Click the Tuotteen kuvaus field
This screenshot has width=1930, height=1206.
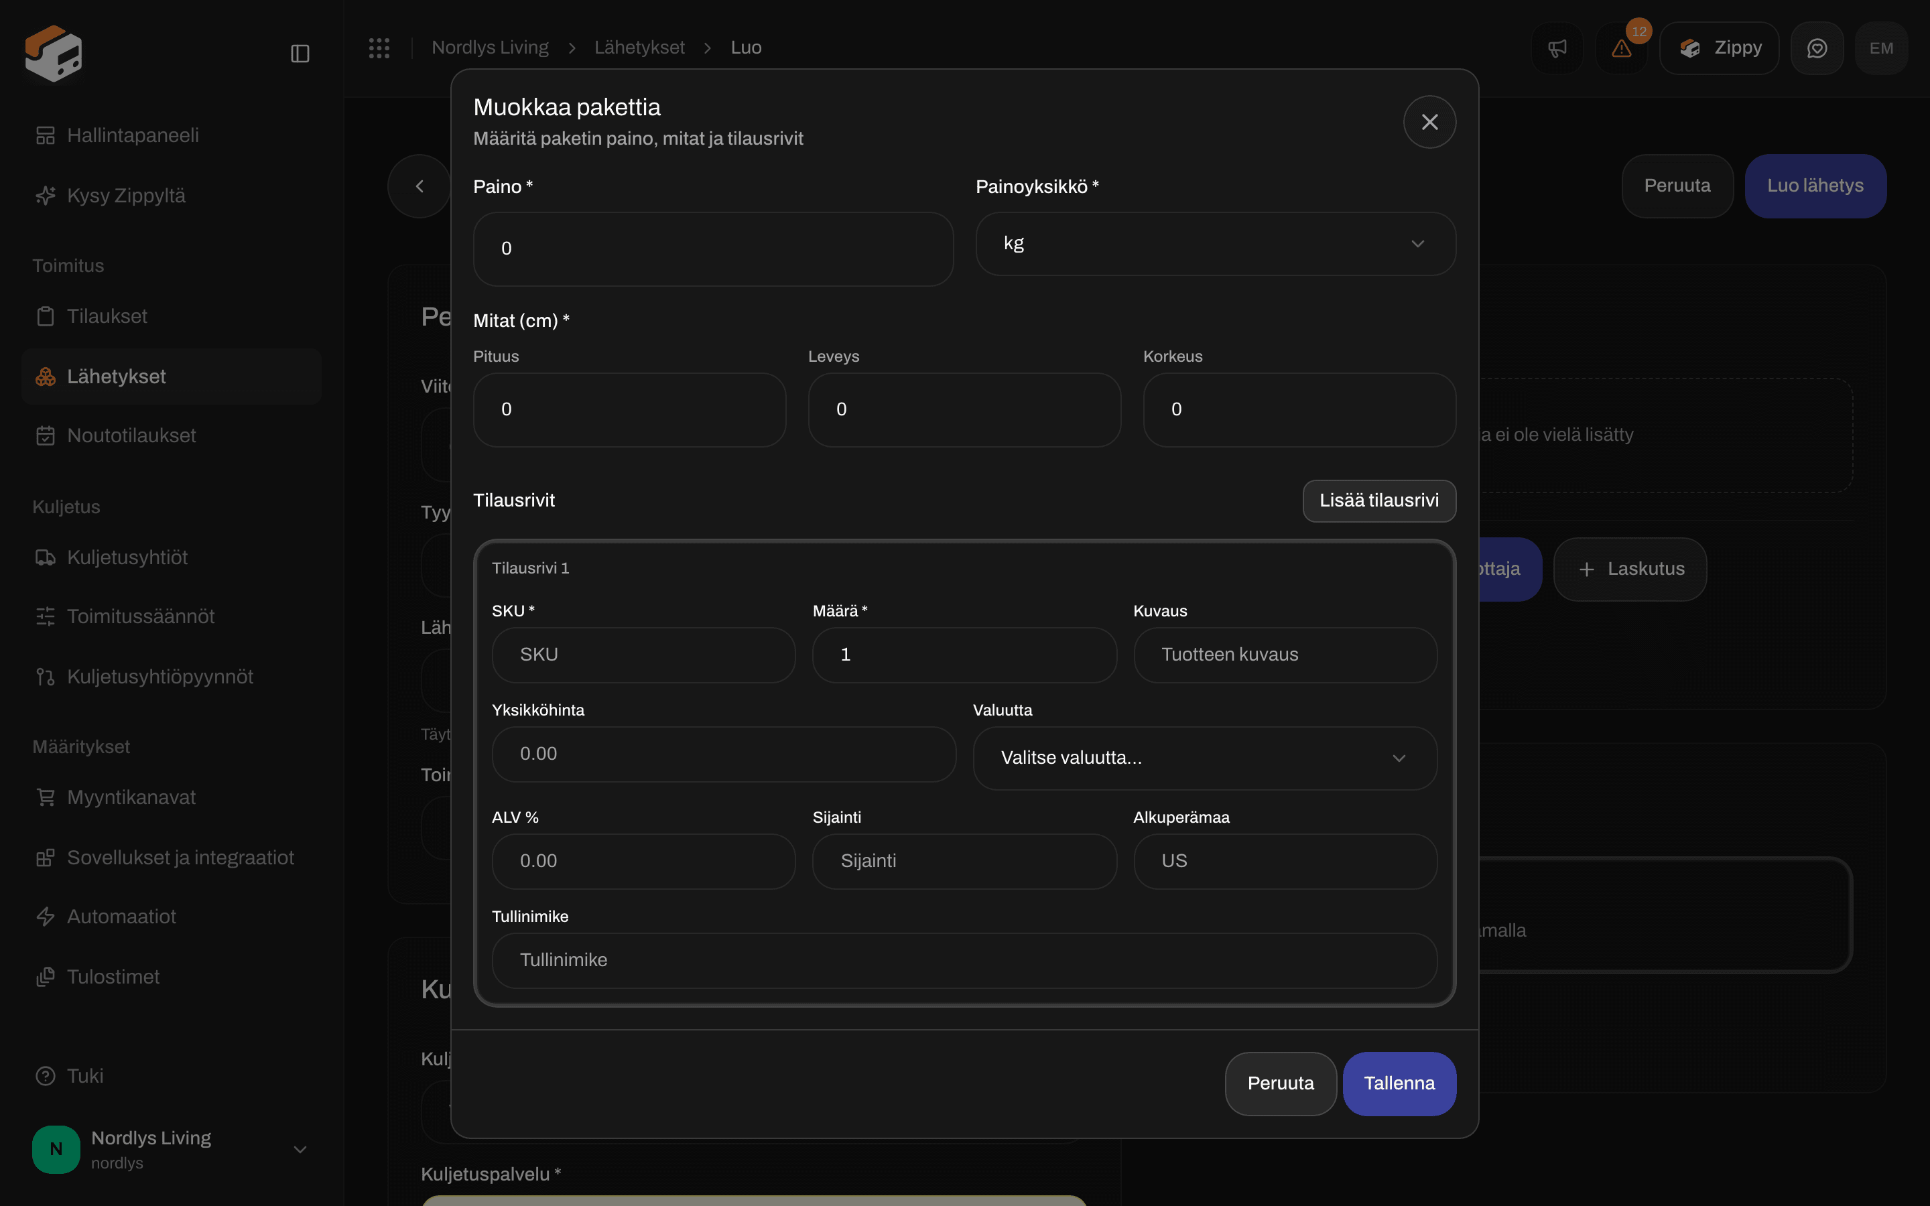pyautogui.click(x=1285, y=655)
